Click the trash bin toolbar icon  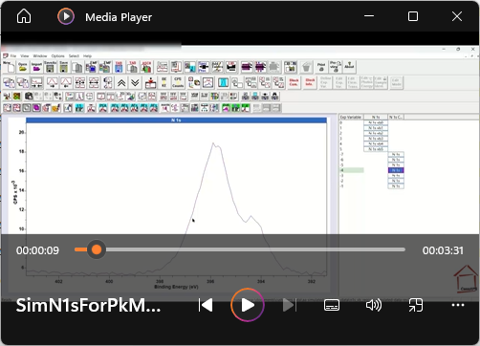pos(306,67)
